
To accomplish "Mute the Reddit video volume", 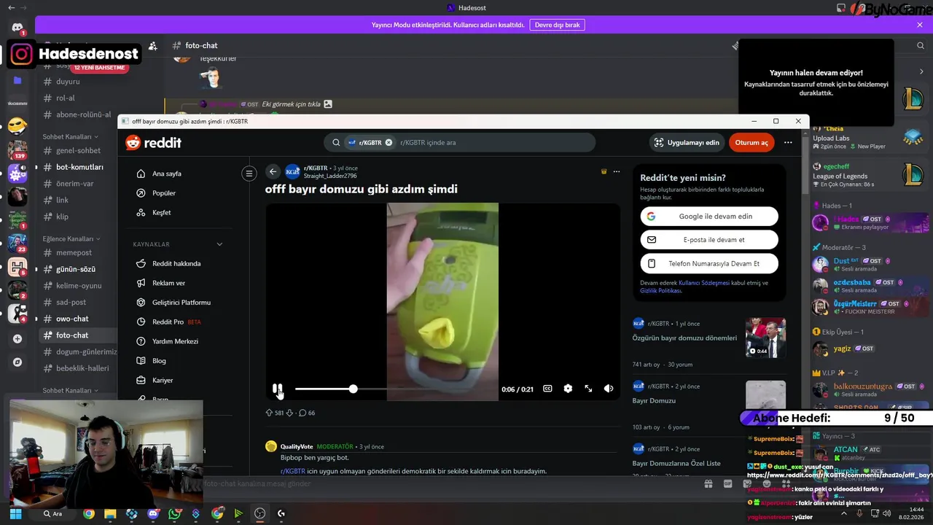I will tap(609, 389).
